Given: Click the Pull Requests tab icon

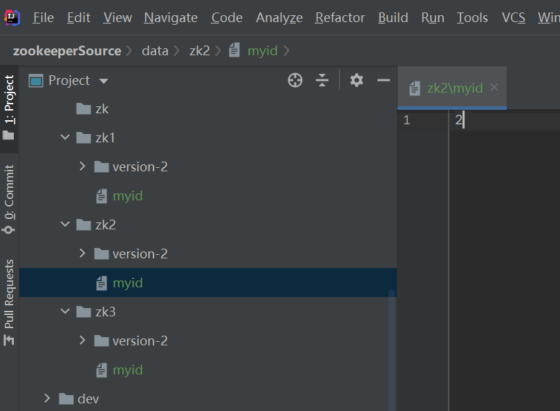Looking at the screenshot, I should 8,340.
